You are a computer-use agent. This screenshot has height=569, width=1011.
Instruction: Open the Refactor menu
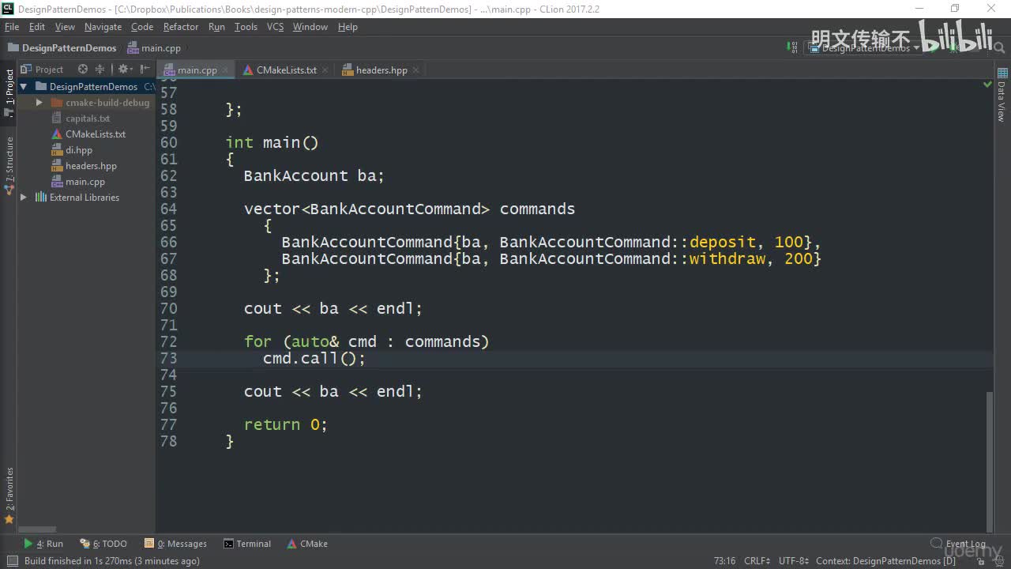pyautogui.click(x=181, y=27)
